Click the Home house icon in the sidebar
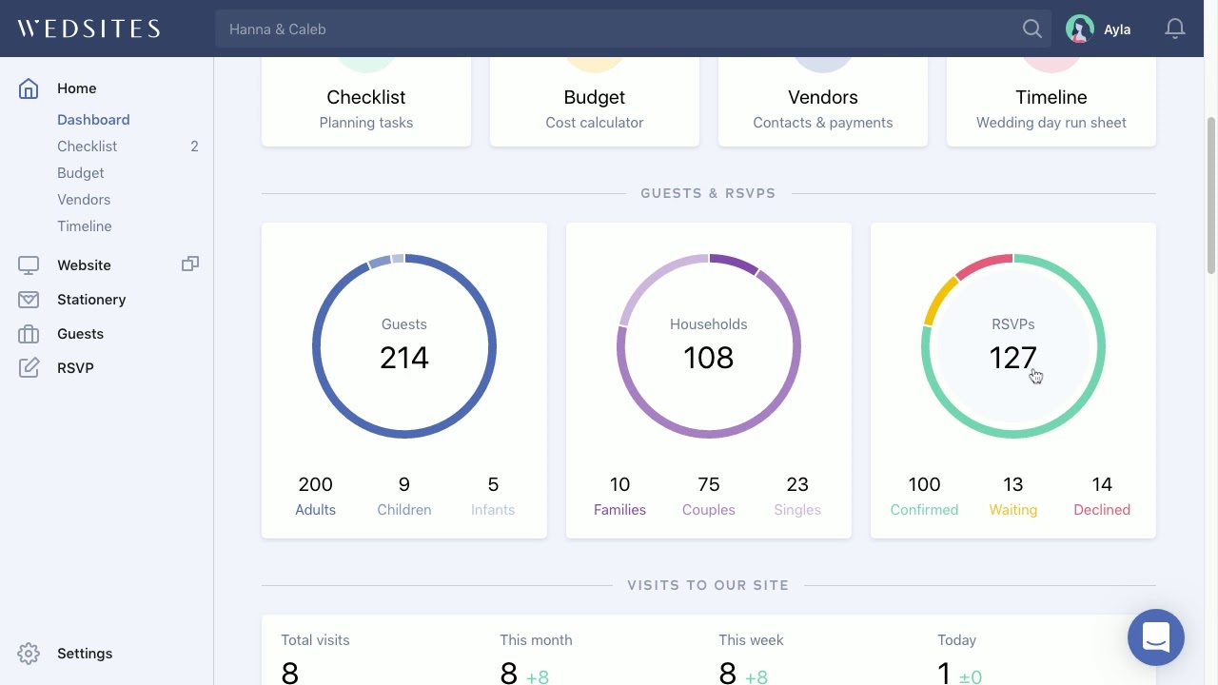Screen dimensions: 1218x685 click(x=29, y=88)
